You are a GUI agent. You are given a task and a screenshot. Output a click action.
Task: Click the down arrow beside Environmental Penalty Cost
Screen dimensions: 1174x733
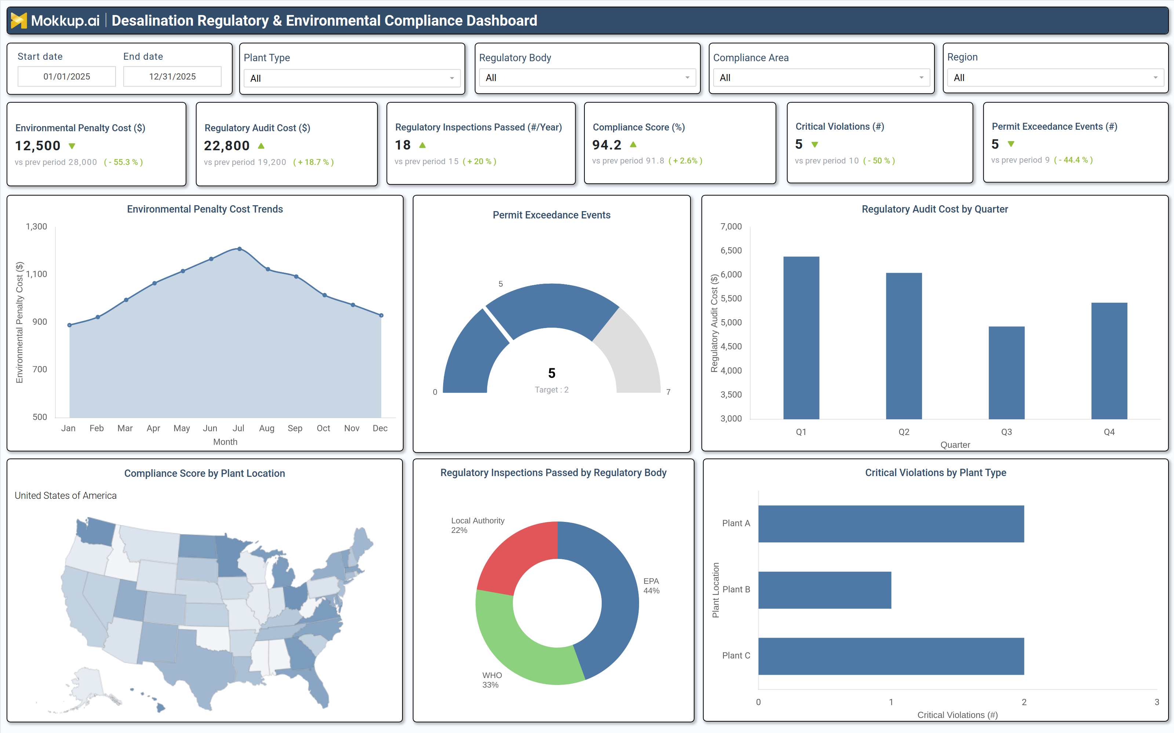[72, 146]
